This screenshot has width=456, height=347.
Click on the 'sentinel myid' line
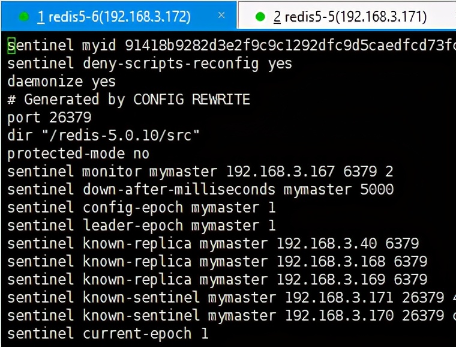(232, 46)
